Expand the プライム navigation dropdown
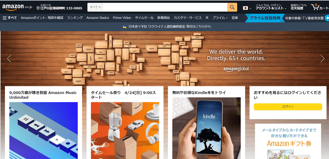Image resolution: width=329 pixels, height=159 pixels. [x=220, y=18]
